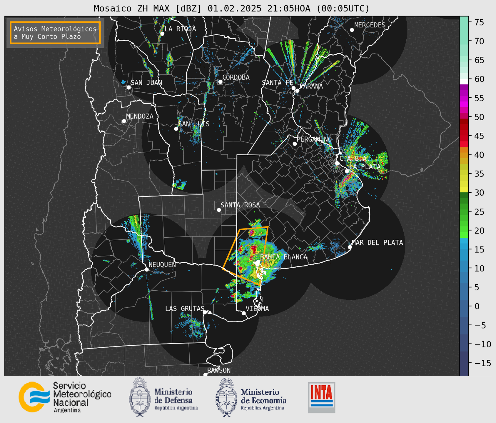Click the Las Grutas marker dot
This screenshot has height=423, width=496.
click(205, 312)
